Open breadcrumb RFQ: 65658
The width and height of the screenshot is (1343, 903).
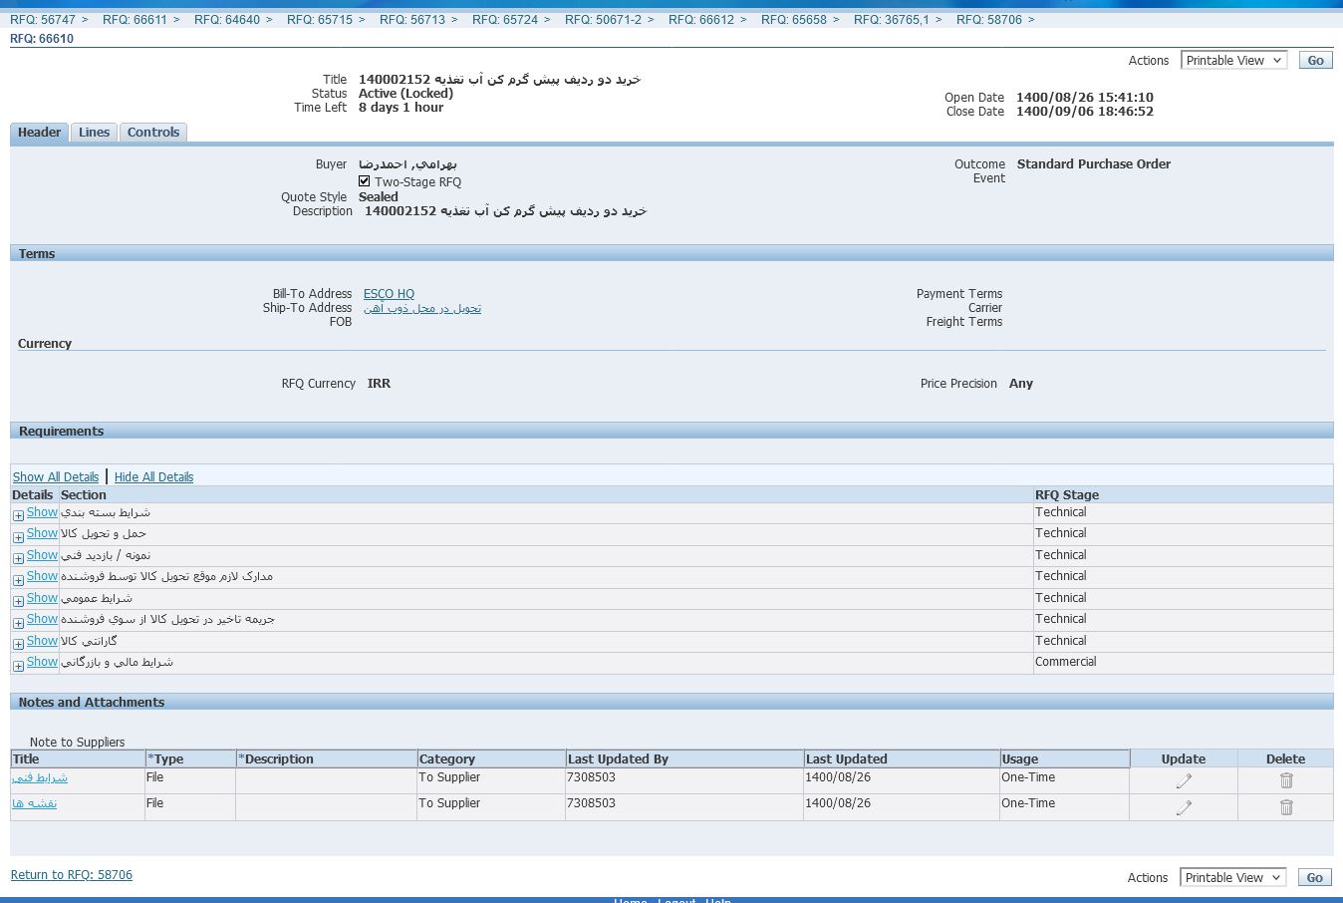point(794,20)
